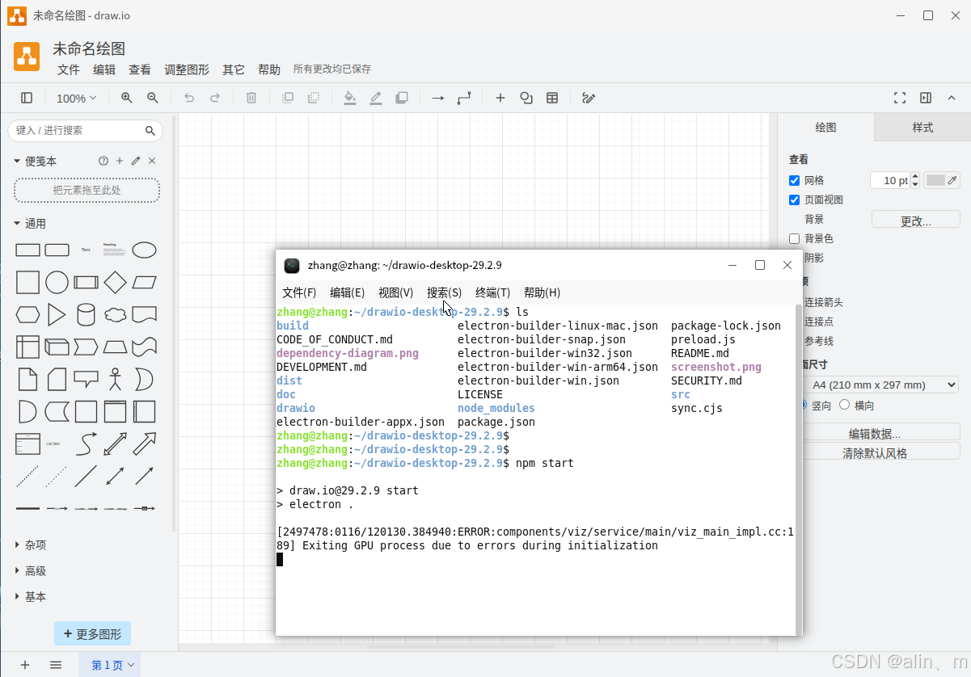Click the 编辑数据... button
971x677 pixels.
point(875,433)
